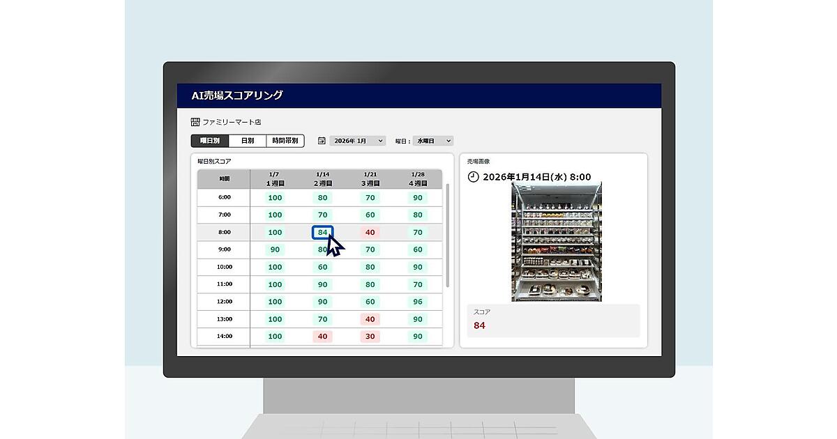Click the 8:00 time row label
Screen dimensions: 837x439
224,232
